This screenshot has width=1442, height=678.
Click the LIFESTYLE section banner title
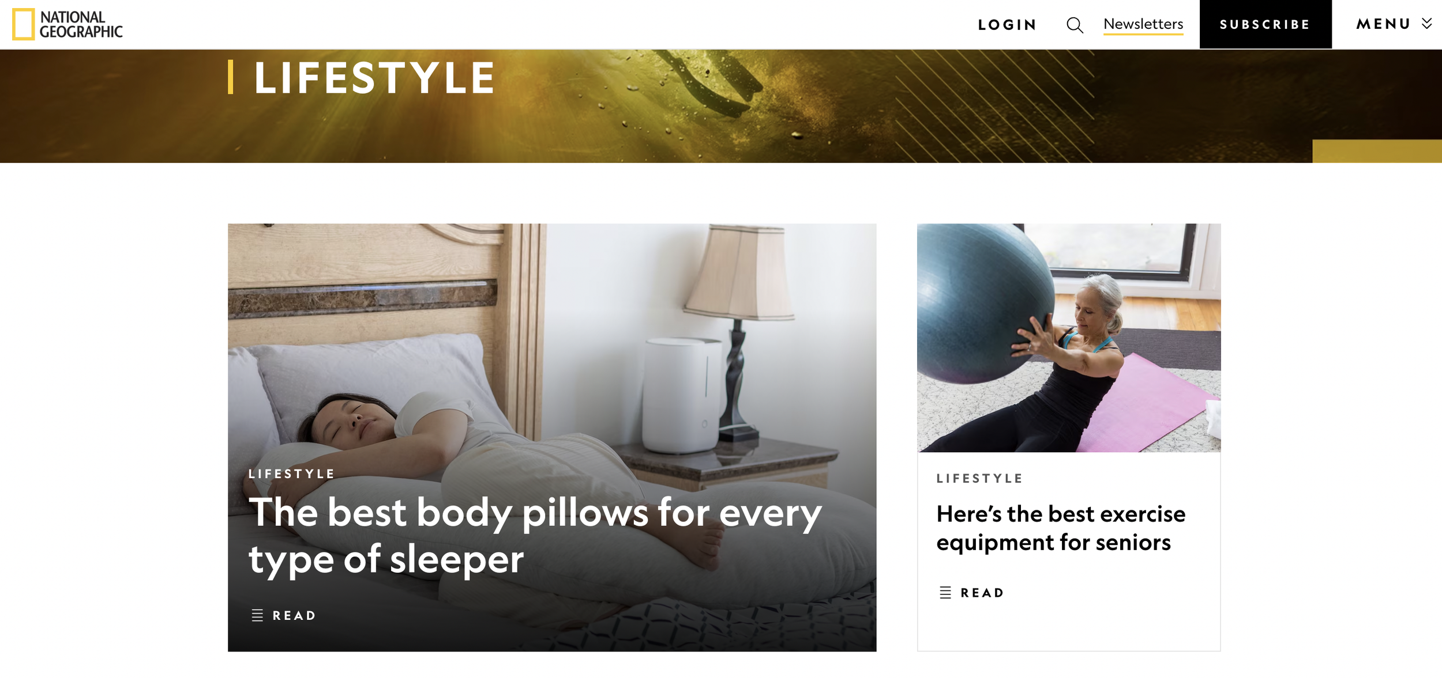[374, 78]
